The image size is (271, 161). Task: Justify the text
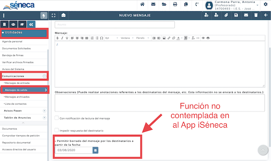pos(87,38)
